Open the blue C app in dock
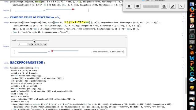Screen dimensions: 196x110 click(192, 74)
